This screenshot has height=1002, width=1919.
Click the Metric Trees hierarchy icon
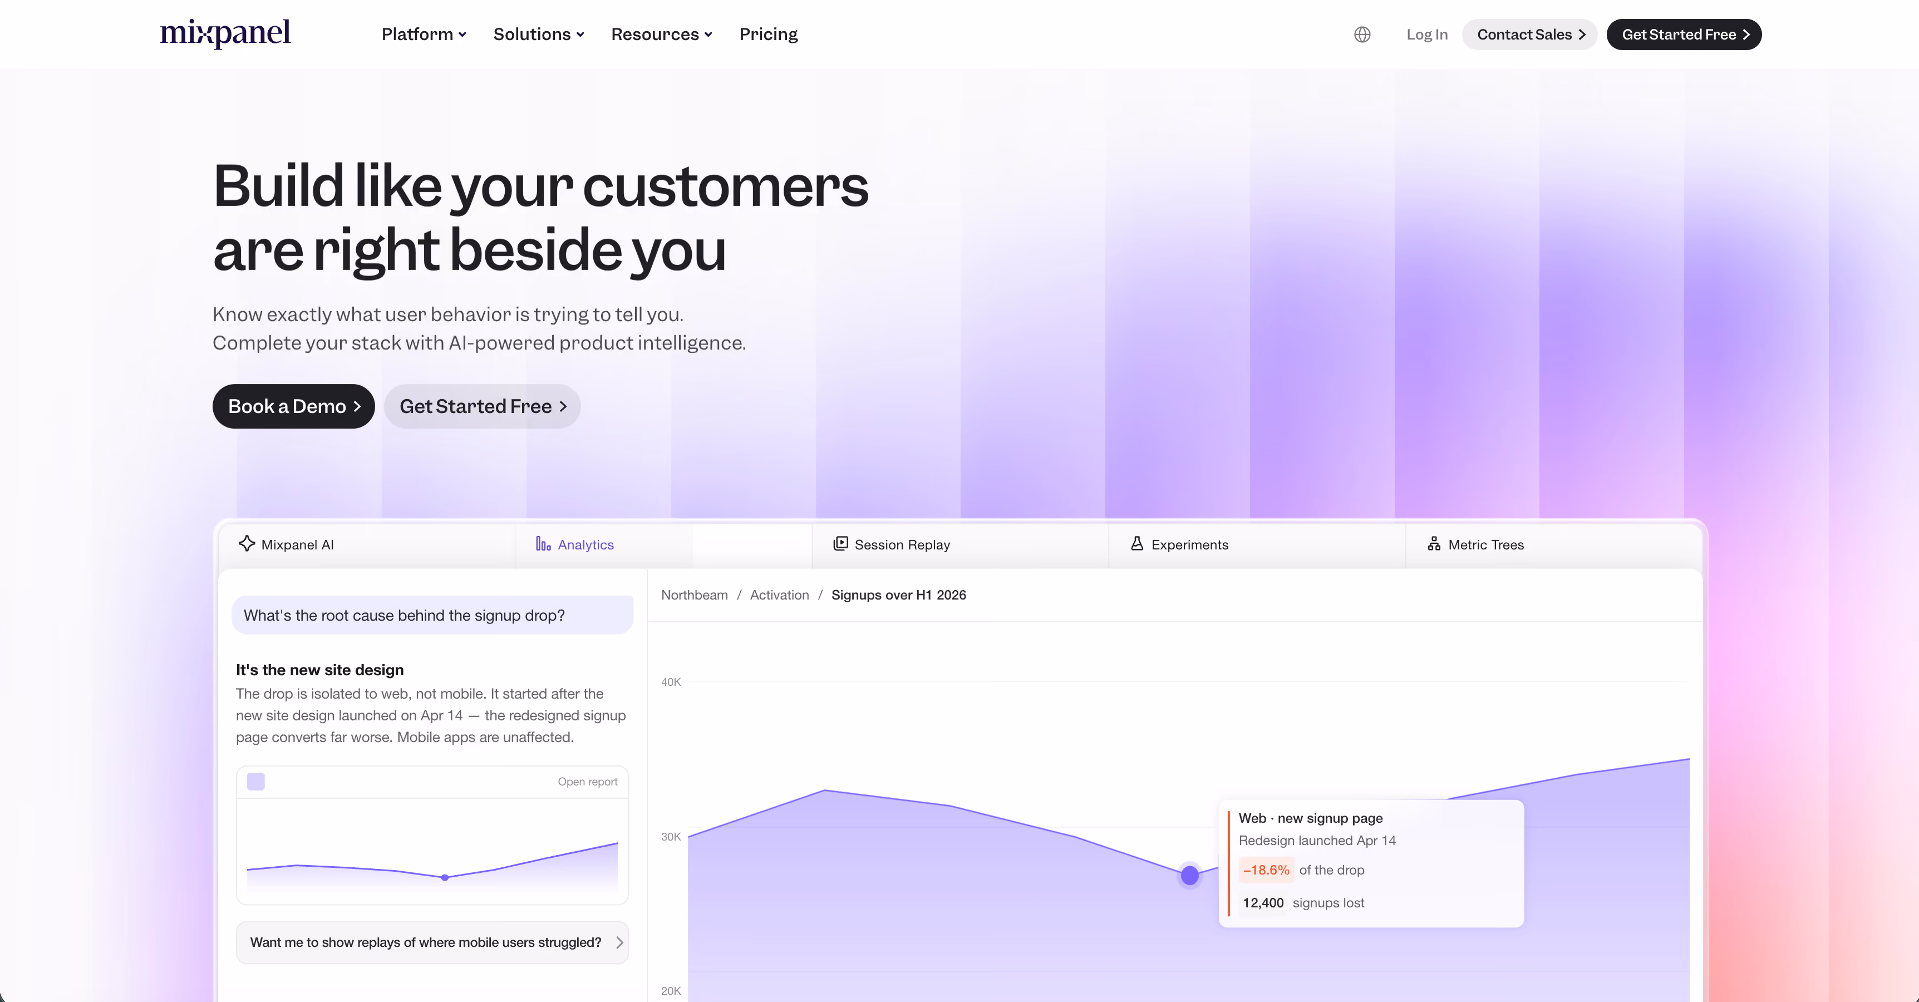pos(1434,544)
